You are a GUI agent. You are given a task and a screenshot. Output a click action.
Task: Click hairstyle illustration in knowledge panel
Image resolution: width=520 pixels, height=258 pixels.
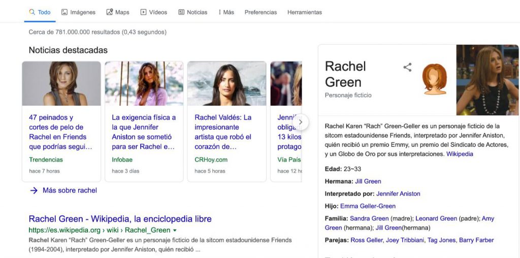pyautogui.click(x=435, y=79)
